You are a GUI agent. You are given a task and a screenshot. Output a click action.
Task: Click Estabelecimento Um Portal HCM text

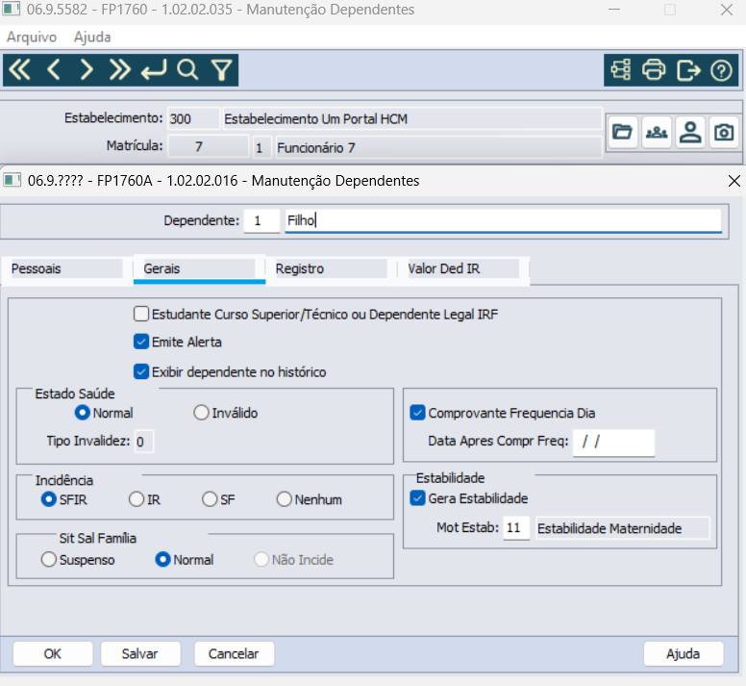point(316,119)
